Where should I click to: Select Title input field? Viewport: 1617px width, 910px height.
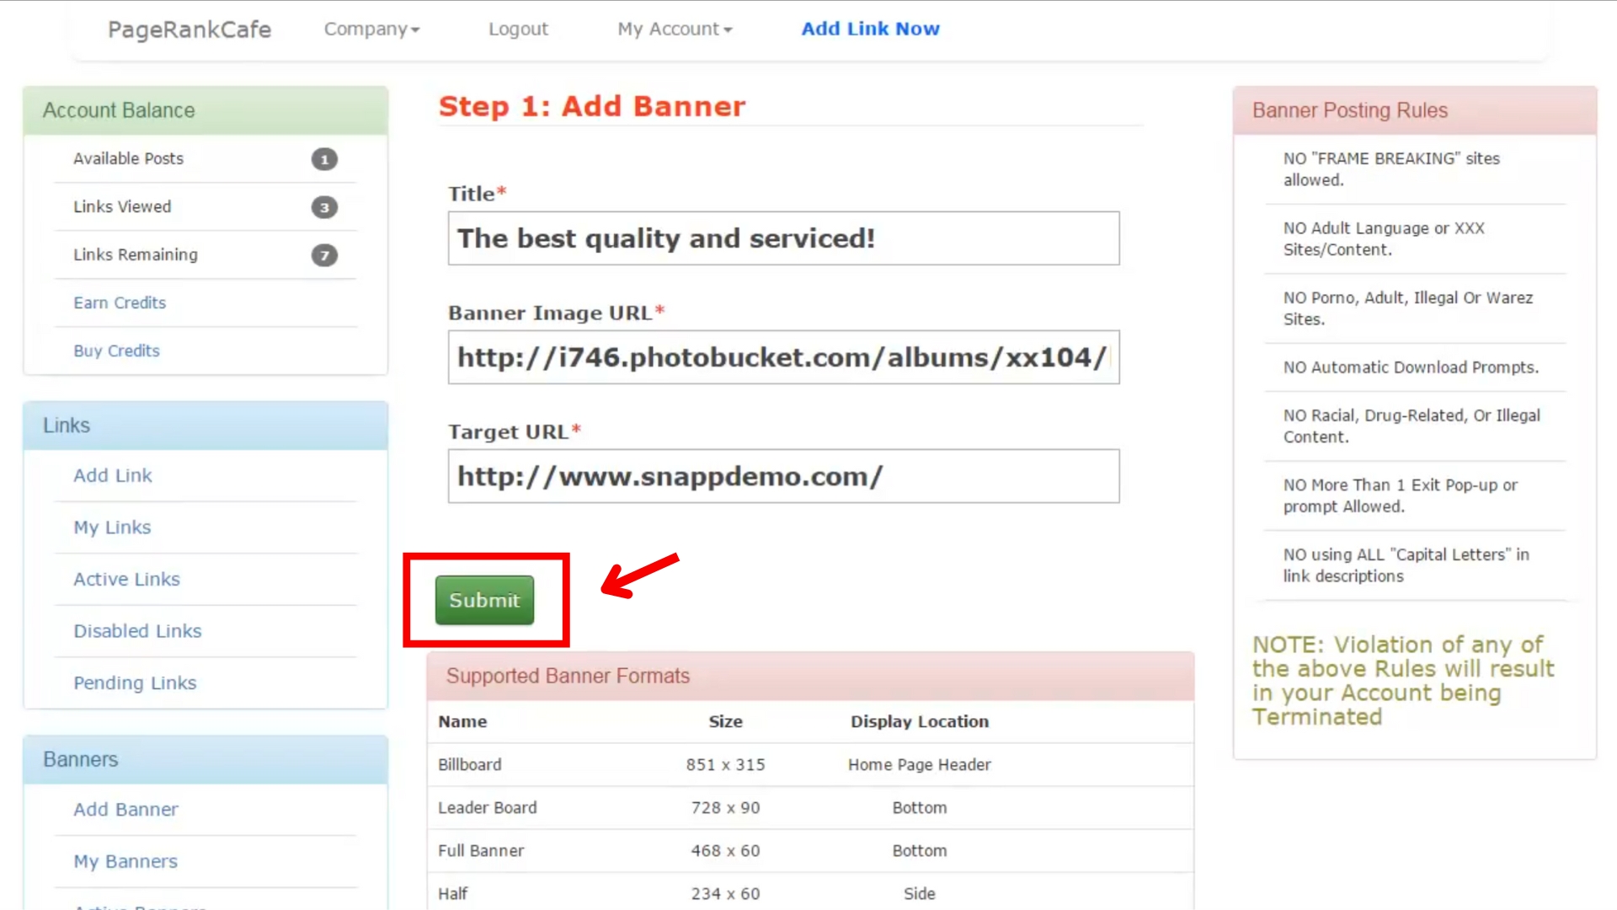click(x=784, y=238)
